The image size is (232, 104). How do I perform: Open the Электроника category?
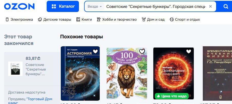(19, 19)
